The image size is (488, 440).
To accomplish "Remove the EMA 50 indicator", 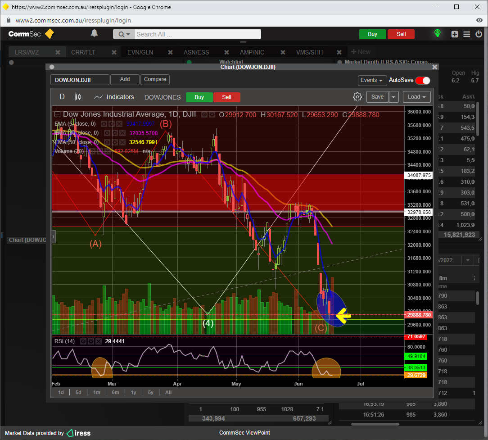I will click(x=122, y=142).
